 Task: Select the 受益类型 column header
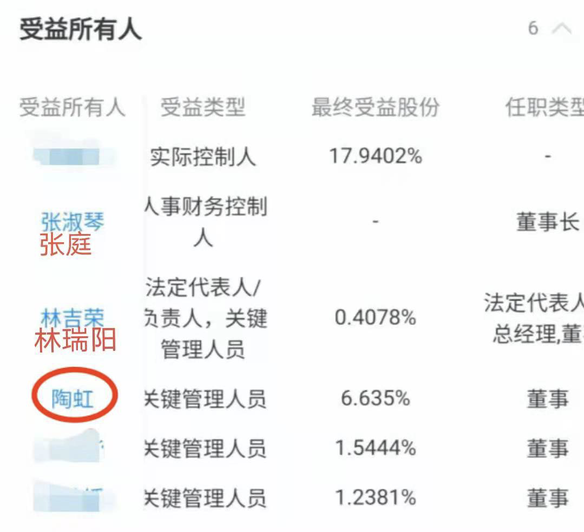[202, 107]
